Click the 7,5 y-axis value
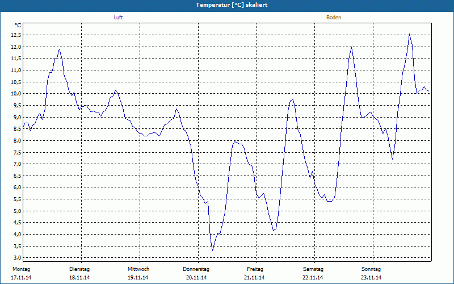 [18, 152]
